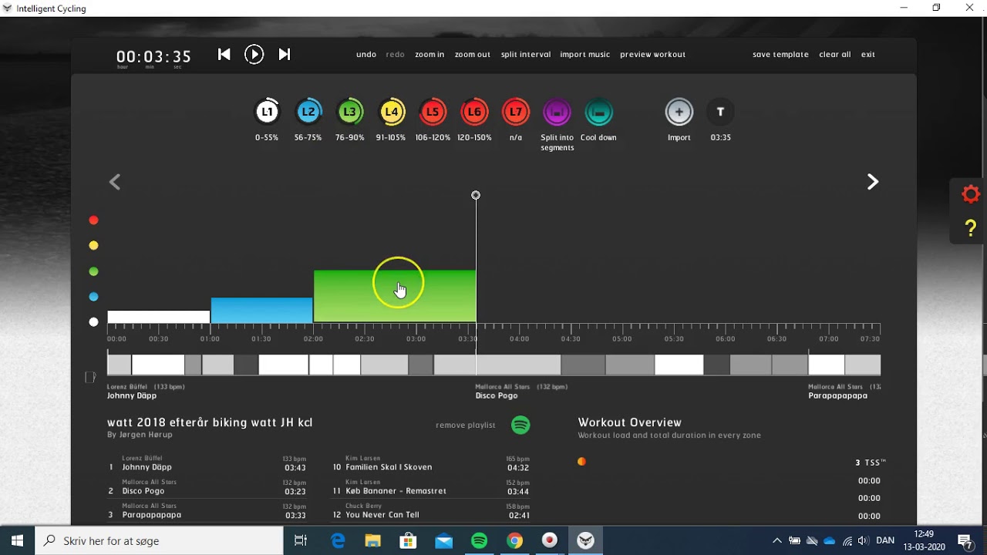
Task: Add a Cool down interval
Action: click(598, 112)
